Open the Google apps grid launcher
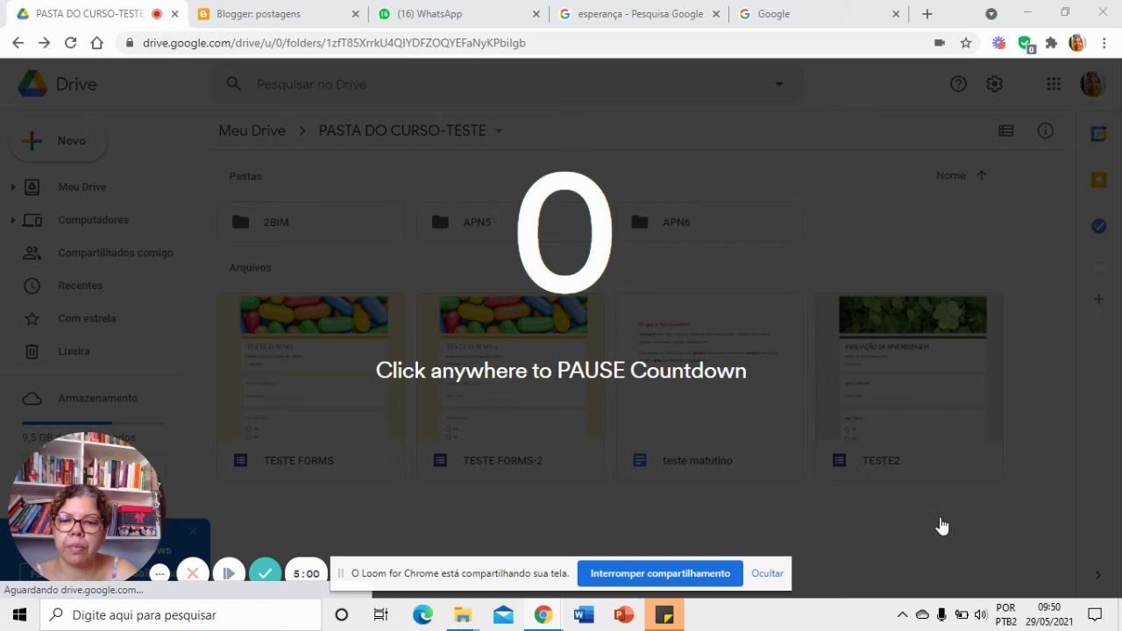Viewport: 1122px width, 631px height. [x=1054, y=84]
